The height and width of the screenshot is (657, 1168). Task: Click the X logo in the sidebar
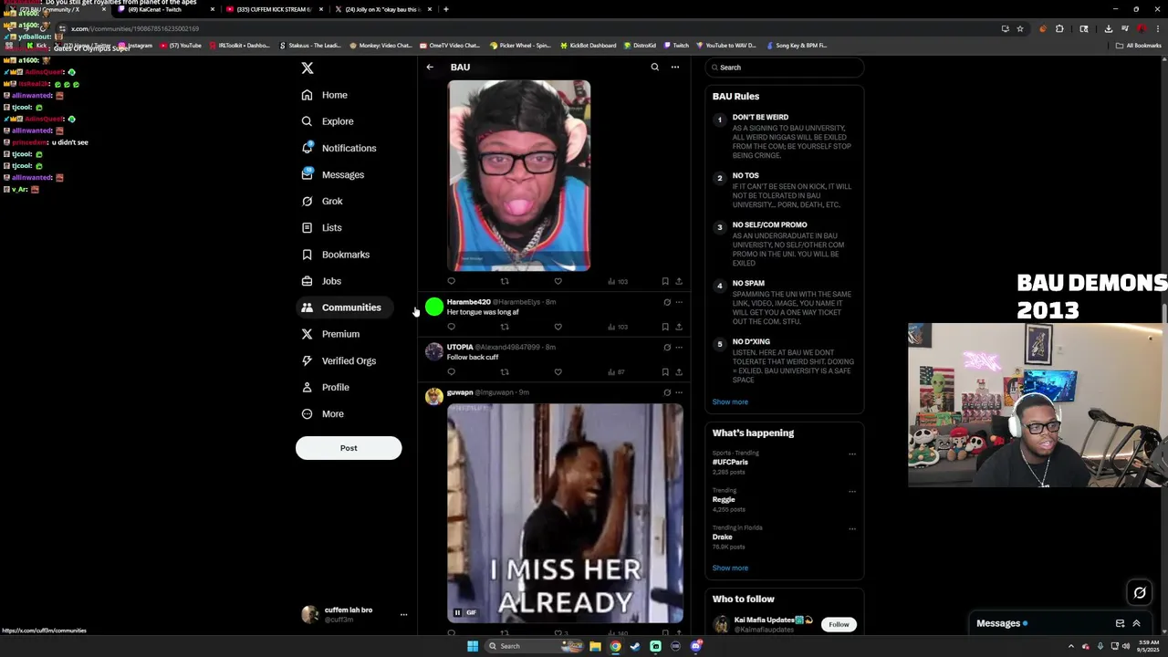click(308, 68)
